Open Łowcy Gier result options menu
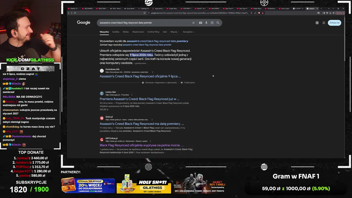The width and height of the screenshot is (352, 198). coord(132,95)
